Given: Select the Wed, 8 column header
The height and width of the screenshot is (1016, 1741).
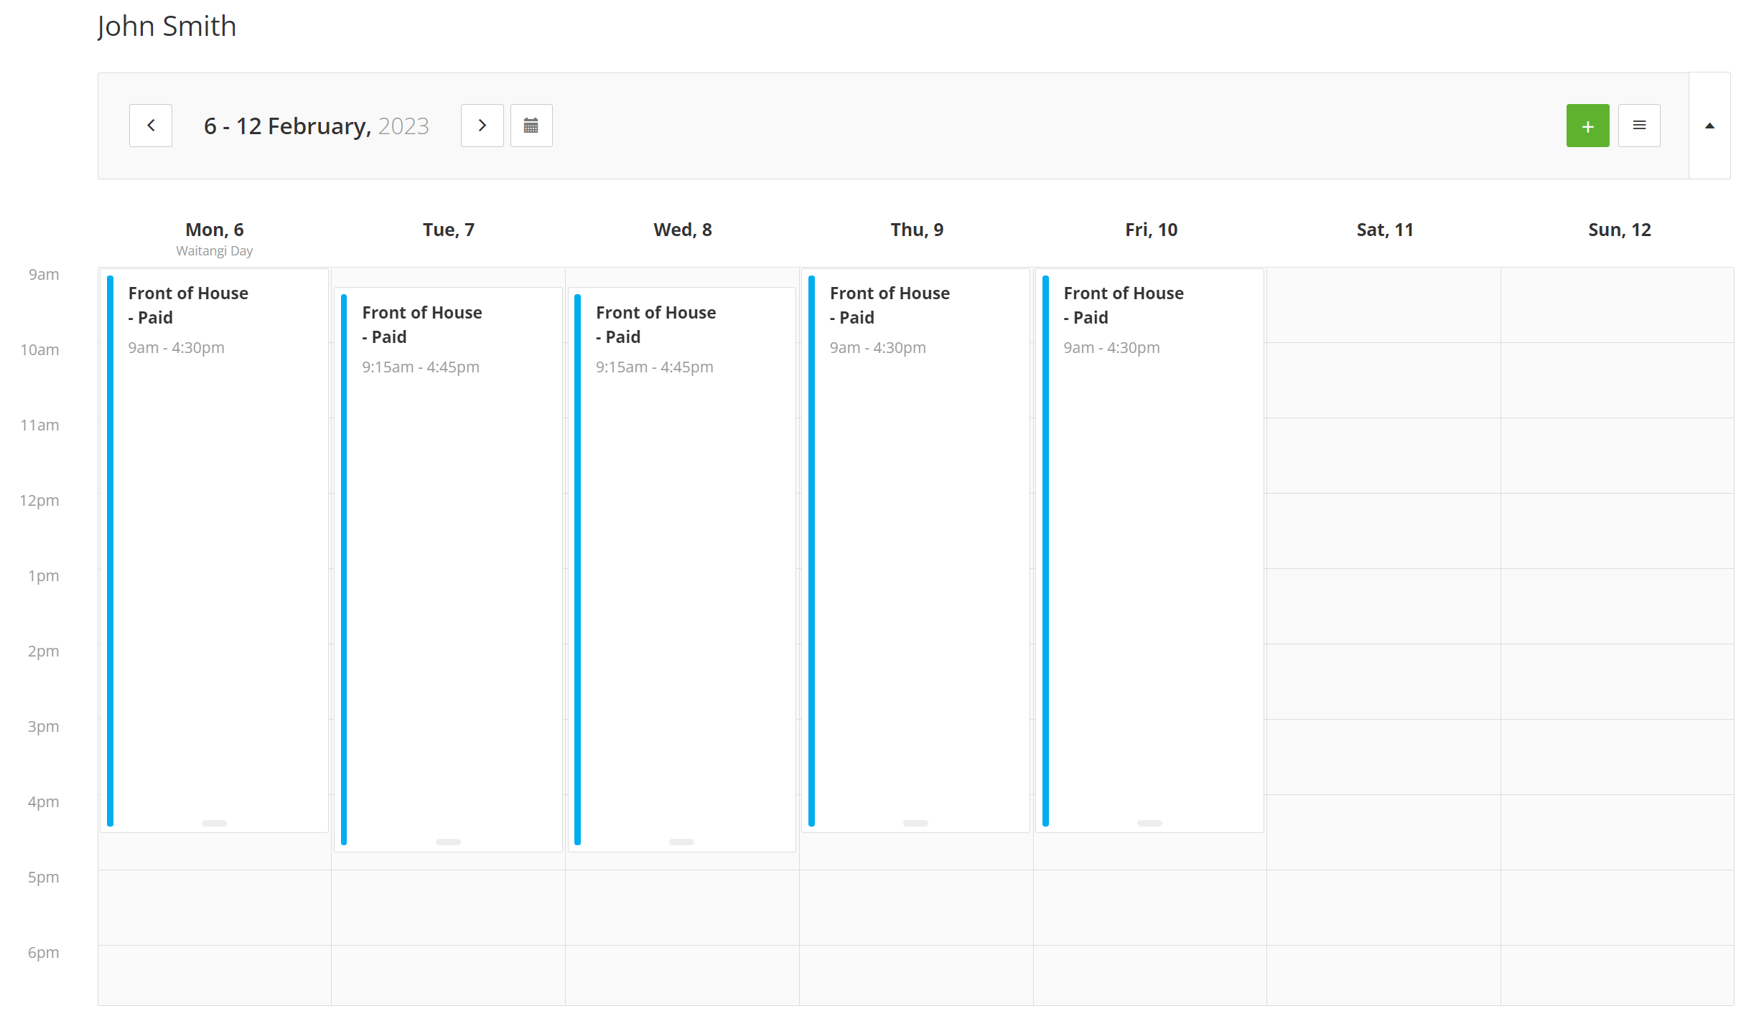Looking at the screenshot, I should point(683,230).
